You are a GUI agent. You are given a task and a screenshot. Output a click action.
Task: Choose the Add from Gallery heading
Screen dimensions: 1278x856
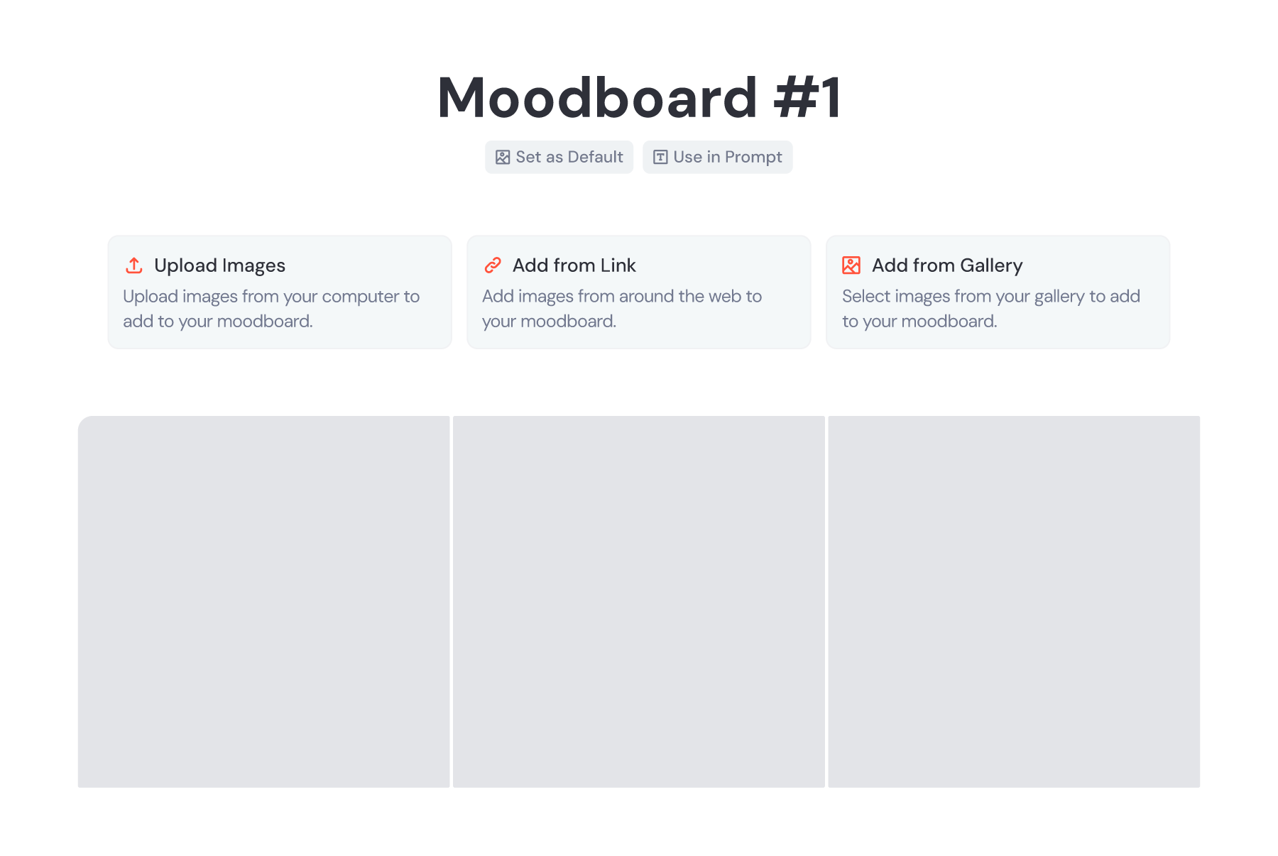click(x=947, y=265)
